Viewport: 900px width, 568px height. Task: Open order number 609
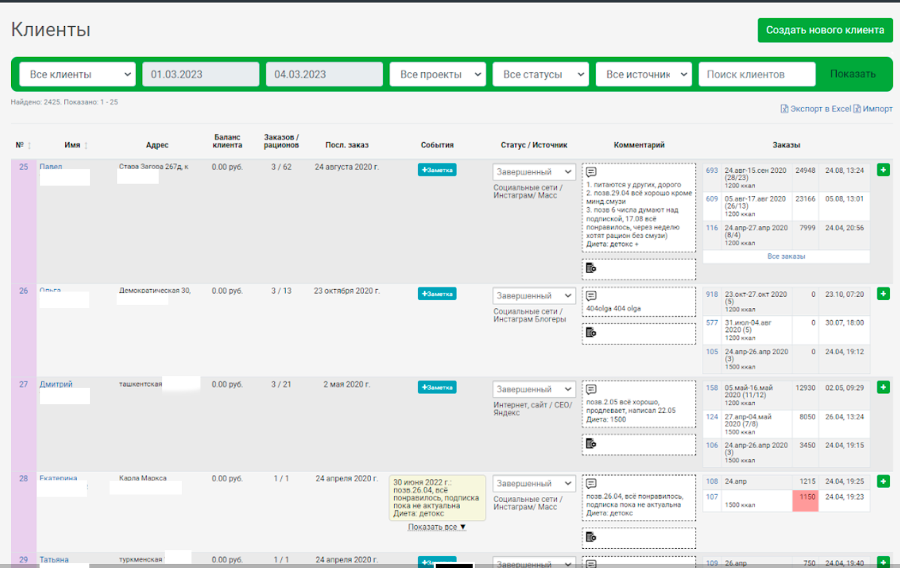[x=711, y=199]
